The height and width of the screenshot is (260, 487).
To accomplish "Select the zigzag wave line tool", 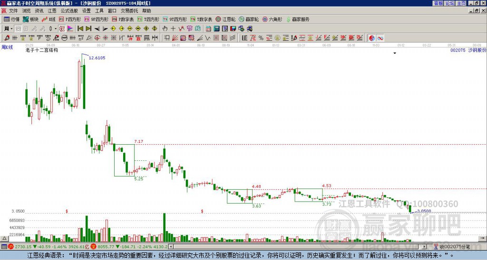I will (208, 38).
